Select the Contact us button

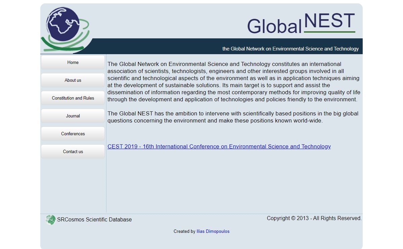tap(73, 151)
